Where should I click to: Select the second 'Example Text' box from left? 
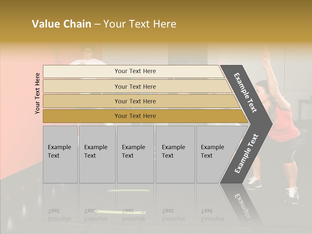pos(97,154)
